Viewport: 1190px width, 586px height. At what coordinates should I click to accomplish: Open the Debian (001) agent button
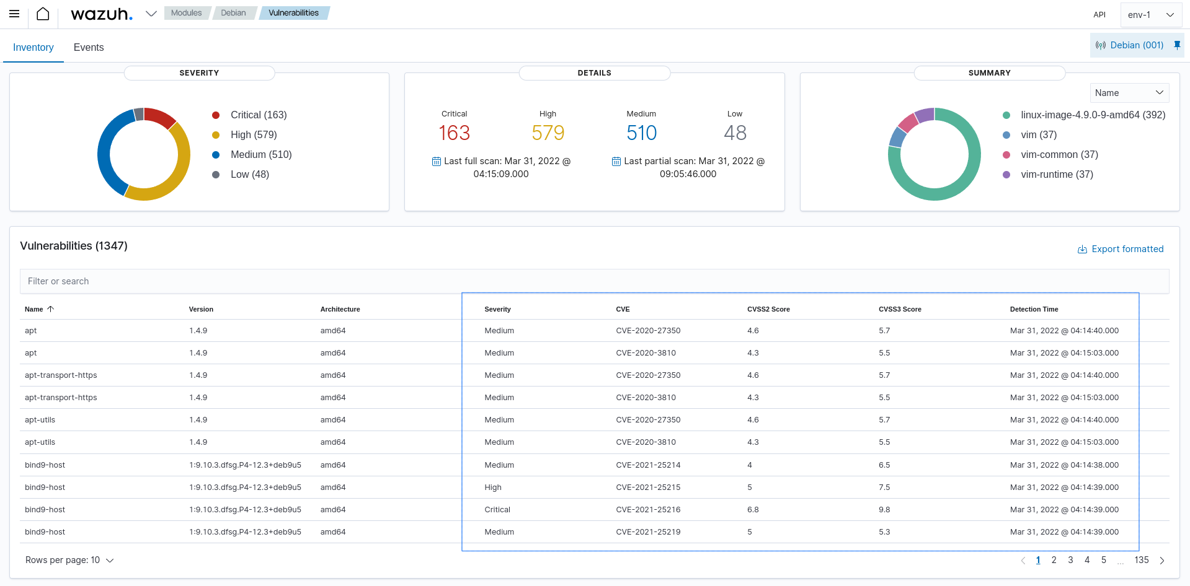point(1137,45)
